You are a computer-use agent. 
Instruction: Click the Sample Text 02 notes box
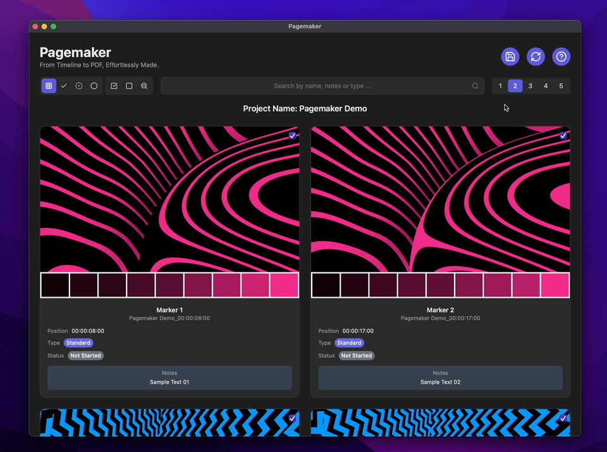point(440,377)
